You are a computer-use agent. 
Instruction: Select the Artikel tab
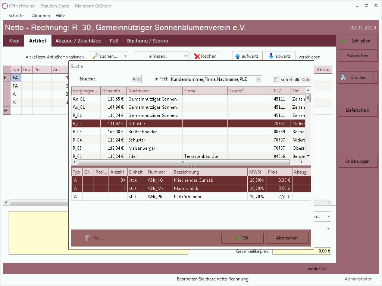point(38,41)
